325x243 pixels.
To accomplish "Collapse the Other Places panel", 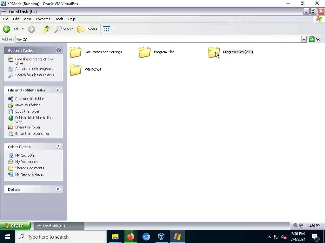I will pos(58,146).
